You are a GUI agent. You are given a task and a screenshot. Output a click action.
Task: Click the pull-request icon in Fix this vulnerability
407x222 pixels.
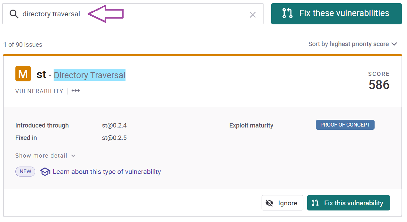(315, 203)
